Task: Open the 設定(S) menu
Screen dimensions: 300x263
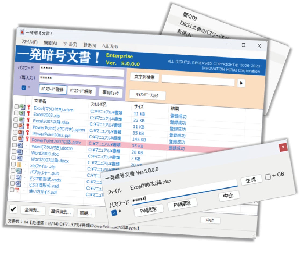Action: pyautogui.click(x=89, y=45)
